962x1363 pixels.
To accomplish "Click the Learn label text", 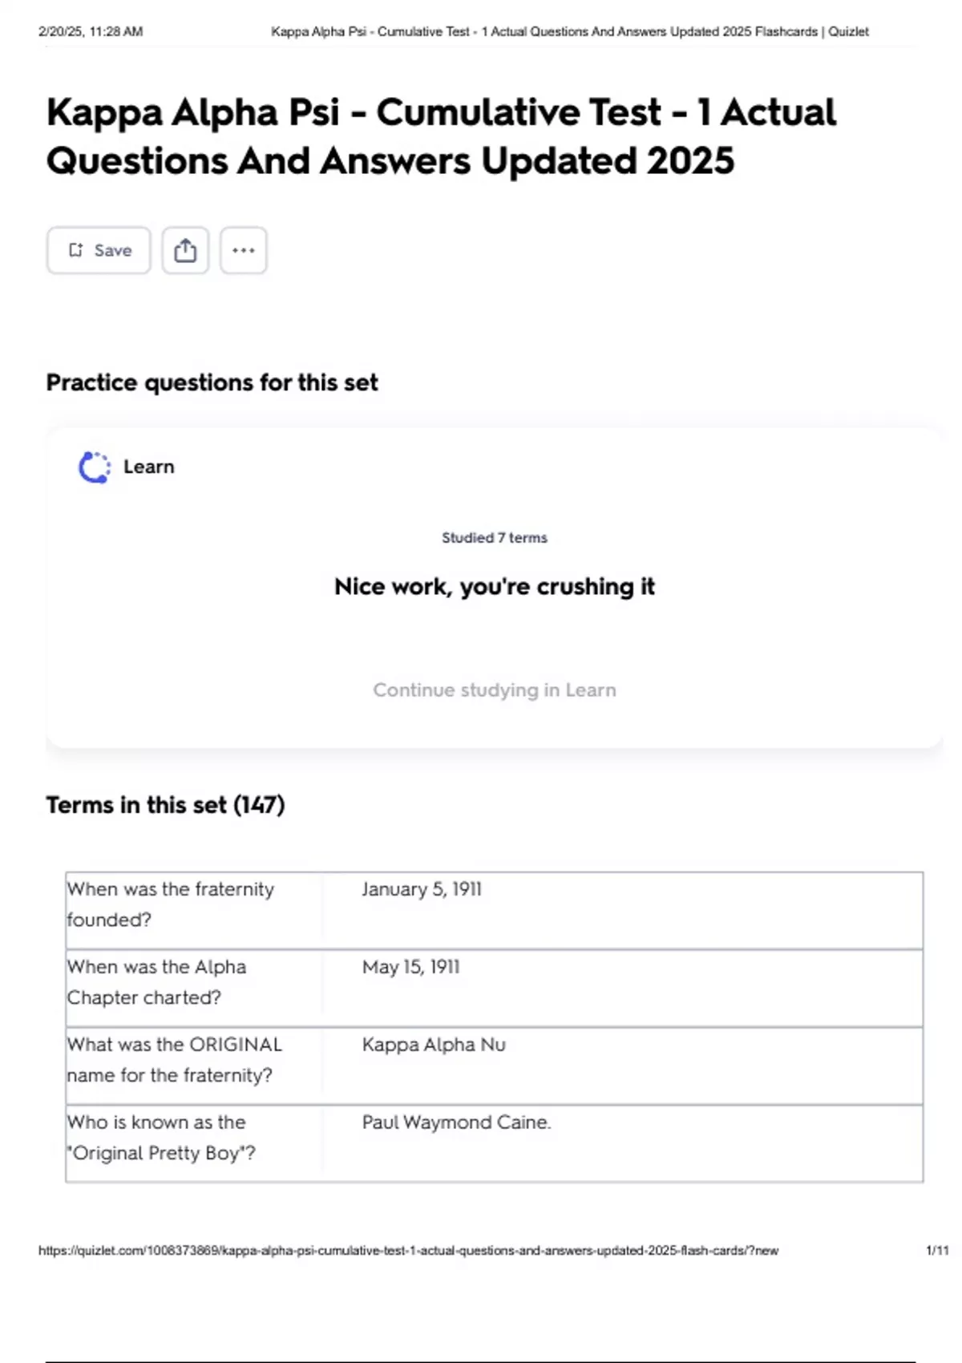I will pyautogui.click(x=148, y=467).
